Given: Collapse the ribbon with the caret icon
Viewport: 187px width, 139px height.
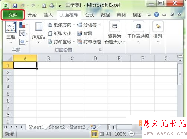Looking at the screenshot, I should point(149,15).
